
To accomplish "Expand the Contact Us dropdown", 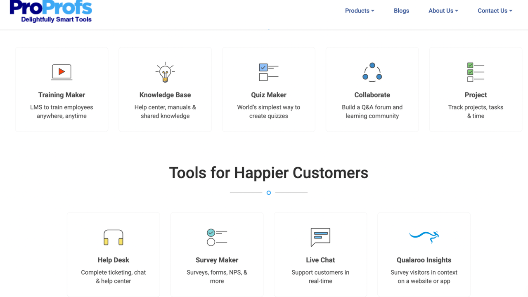I will (494, 11).
